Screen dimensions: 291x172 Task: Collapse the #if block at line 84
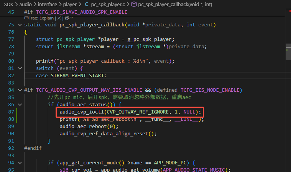pyautogui.click(x=20, y=90)
